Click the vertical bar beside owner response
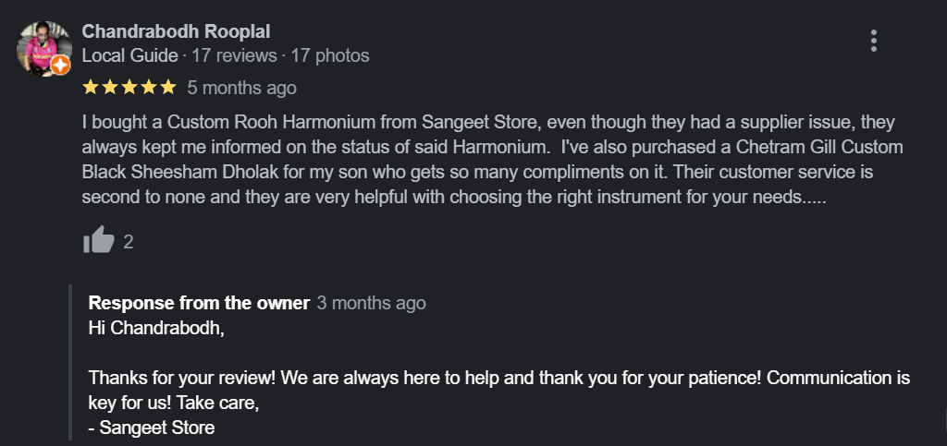This screenshot has width=947, height=446. point(71,363)
